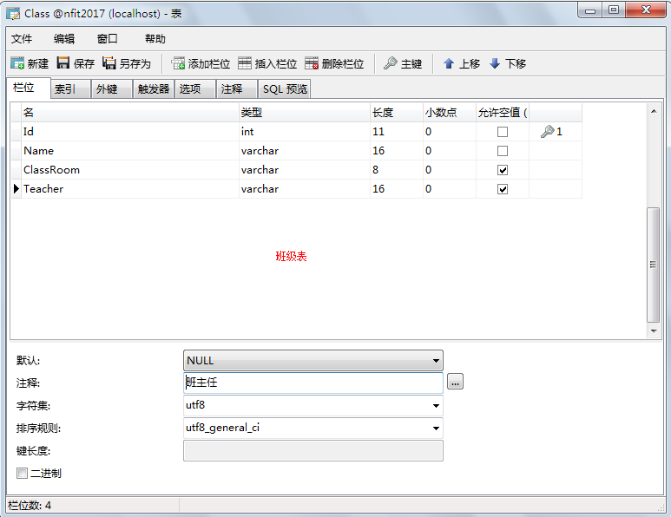Image resolution: width=671 pixels, height=517 pixels.
Task: Click the row pointer arrow beside Teacher
Action: [x=16, y=188]
